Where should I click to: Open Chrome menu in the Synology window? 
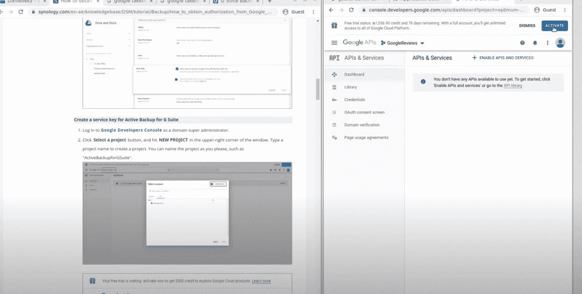[x=313, y=12]
